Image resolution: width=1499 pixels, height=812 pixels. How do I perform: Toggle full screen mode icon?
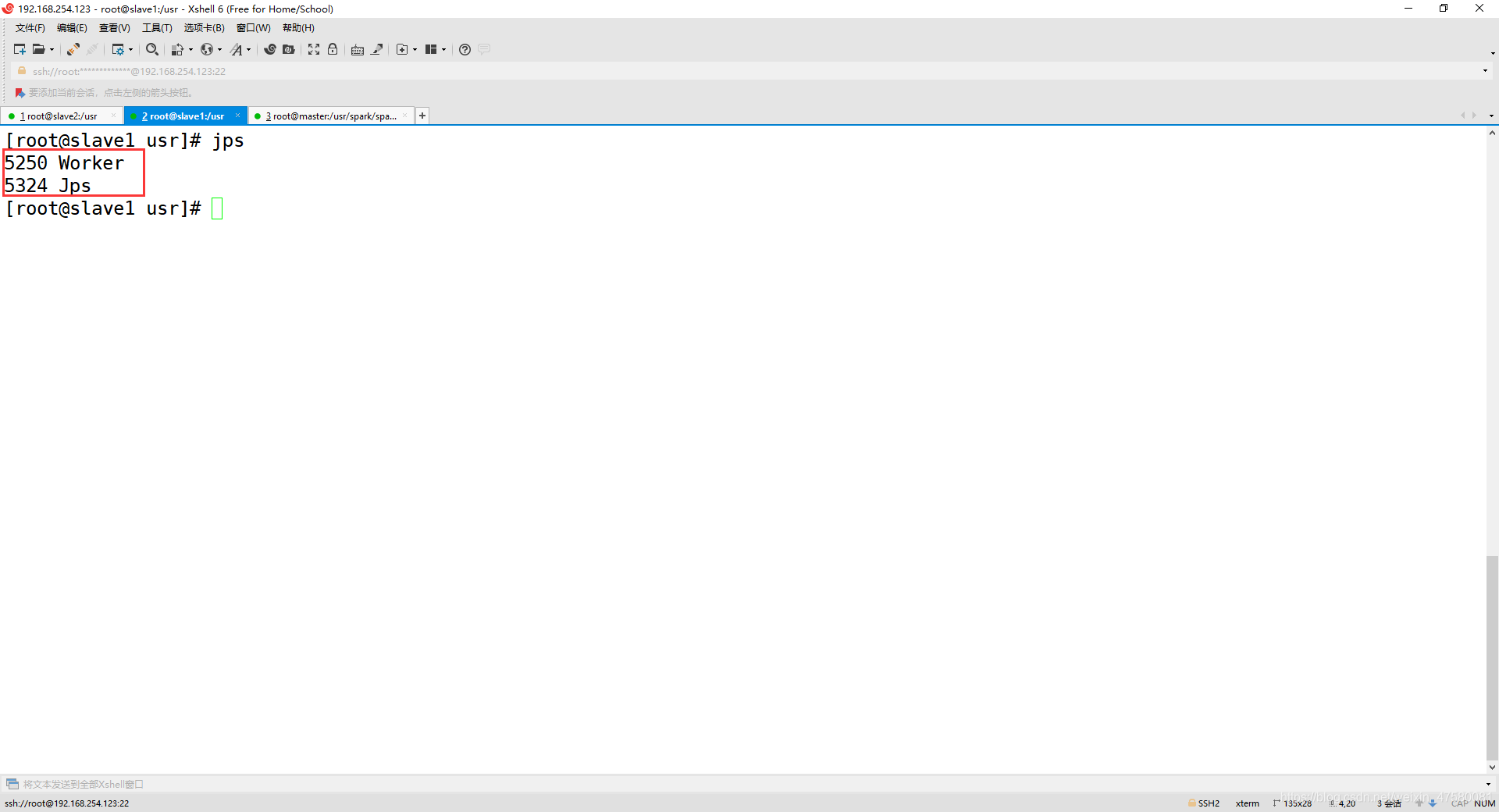[314, 49]
